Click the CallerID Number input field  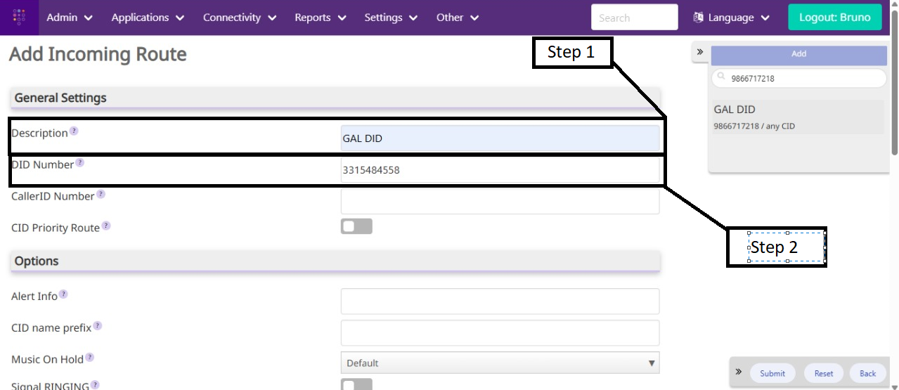(500, 202)
